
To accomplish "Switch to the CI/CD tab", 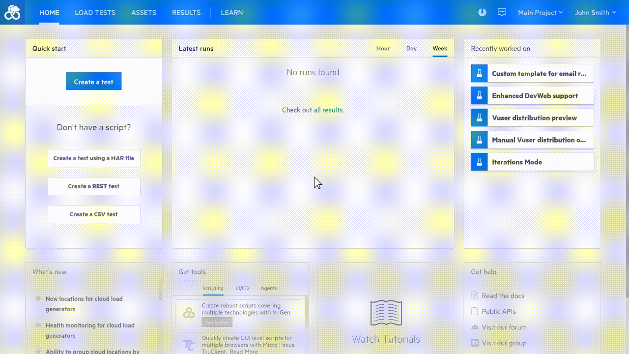I will click(x=242, y=289).
